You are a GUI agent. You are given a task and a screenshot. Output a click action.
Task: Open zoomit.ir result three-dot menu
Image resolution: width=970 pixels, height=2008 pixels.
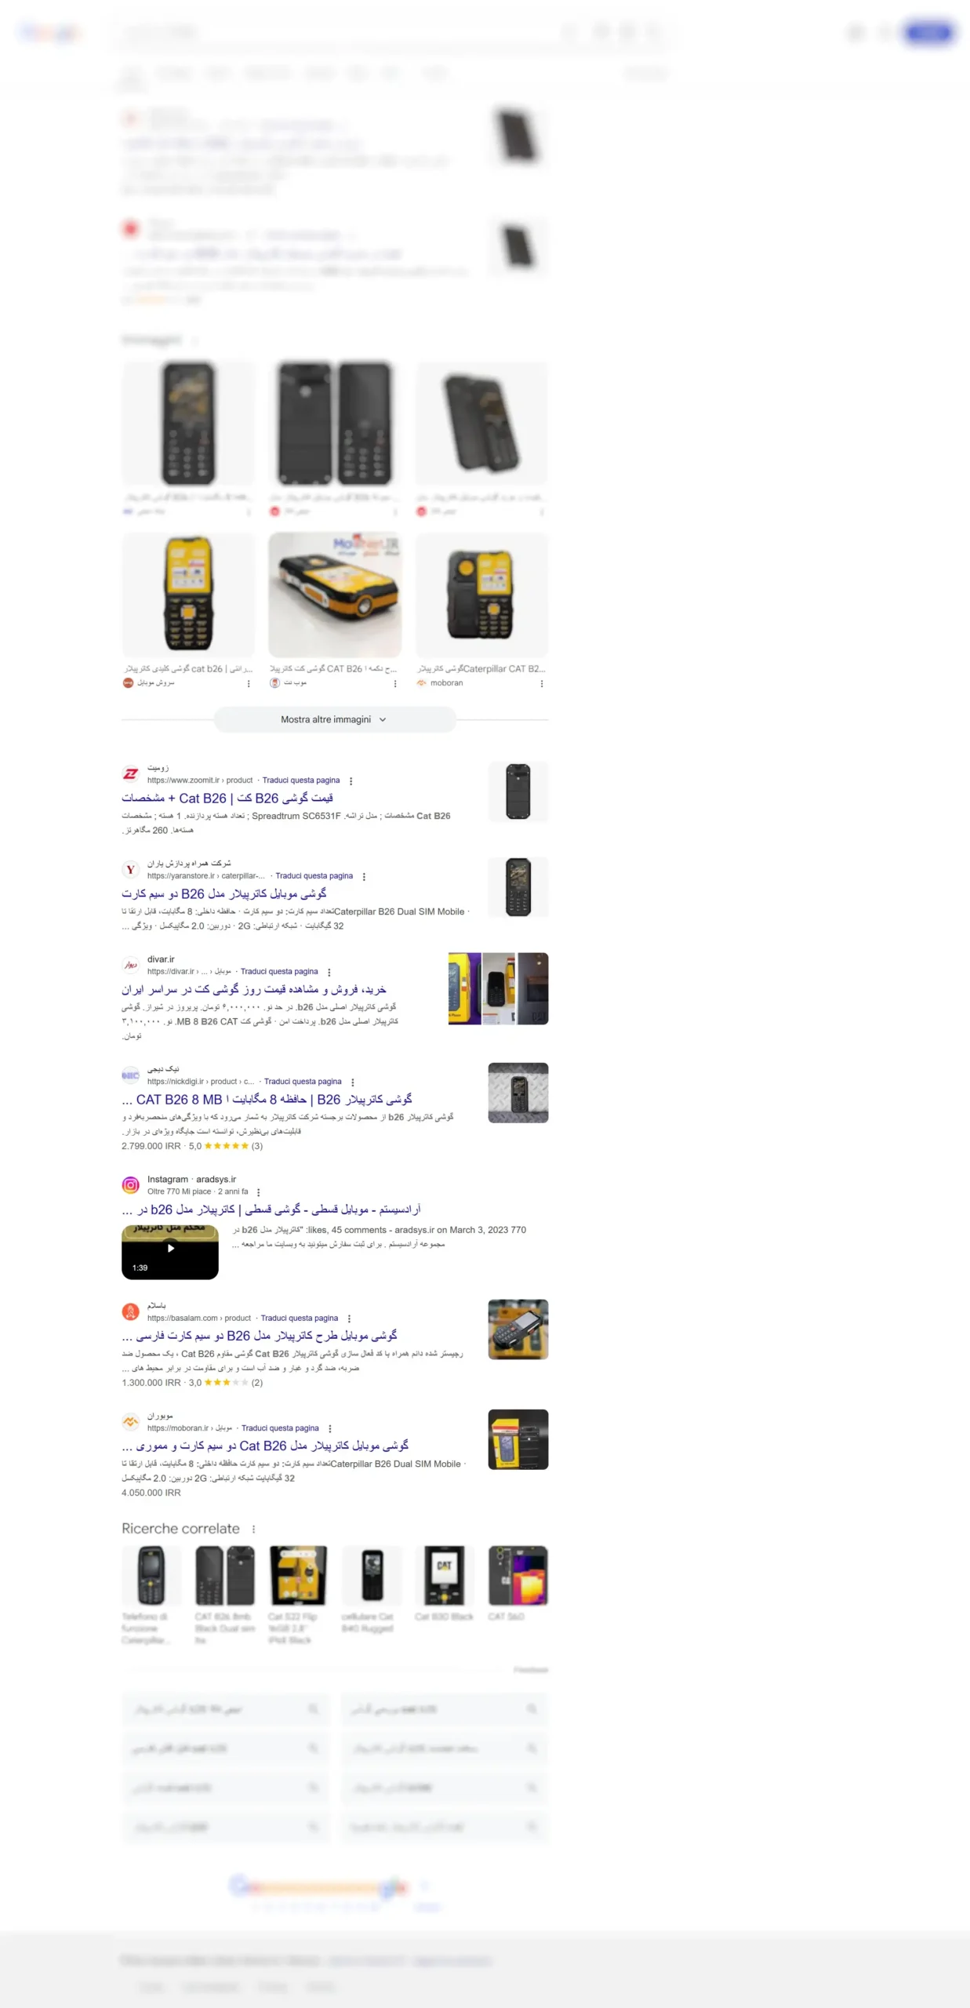[351, 781]
